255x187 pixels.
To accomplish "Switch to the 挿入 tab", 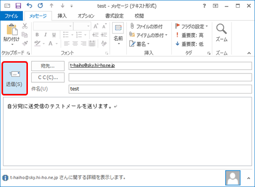I will [62, 16].
